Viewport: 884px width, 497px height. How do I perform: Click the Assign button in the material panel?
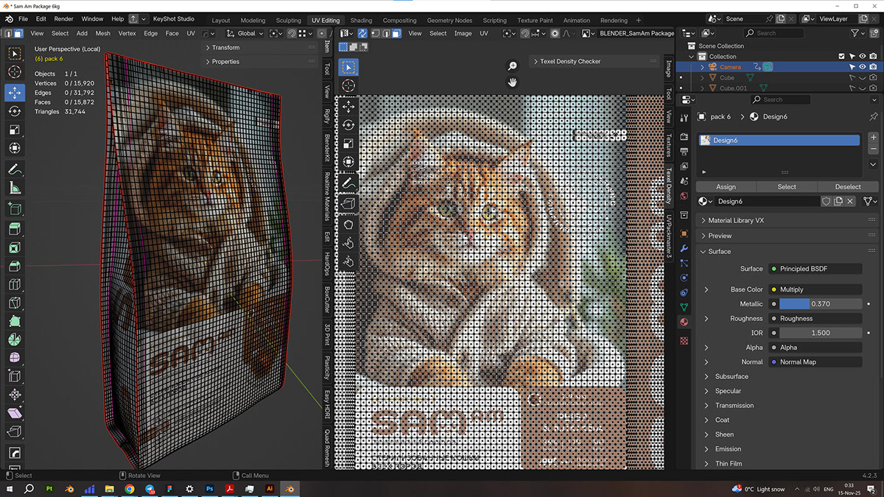tap(726, 186)
